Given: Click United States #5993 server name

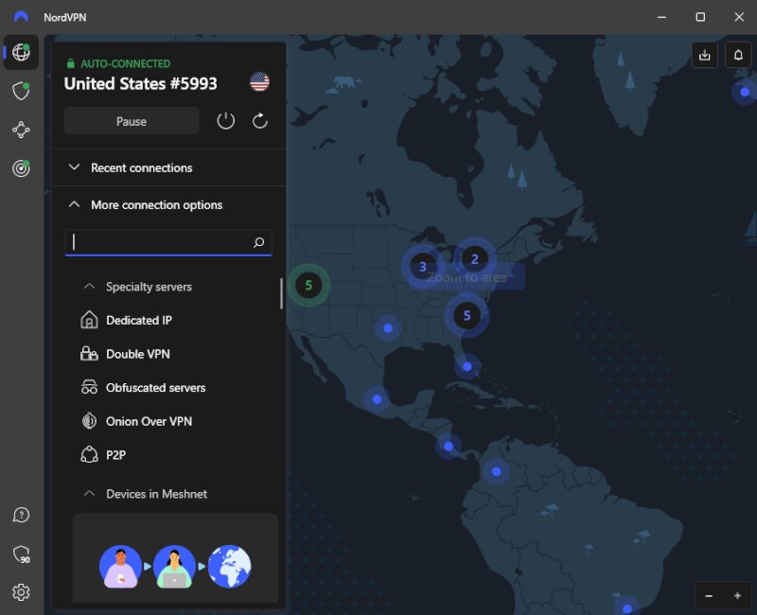Looking at the screenshot, I should click(x=140, y=83).
